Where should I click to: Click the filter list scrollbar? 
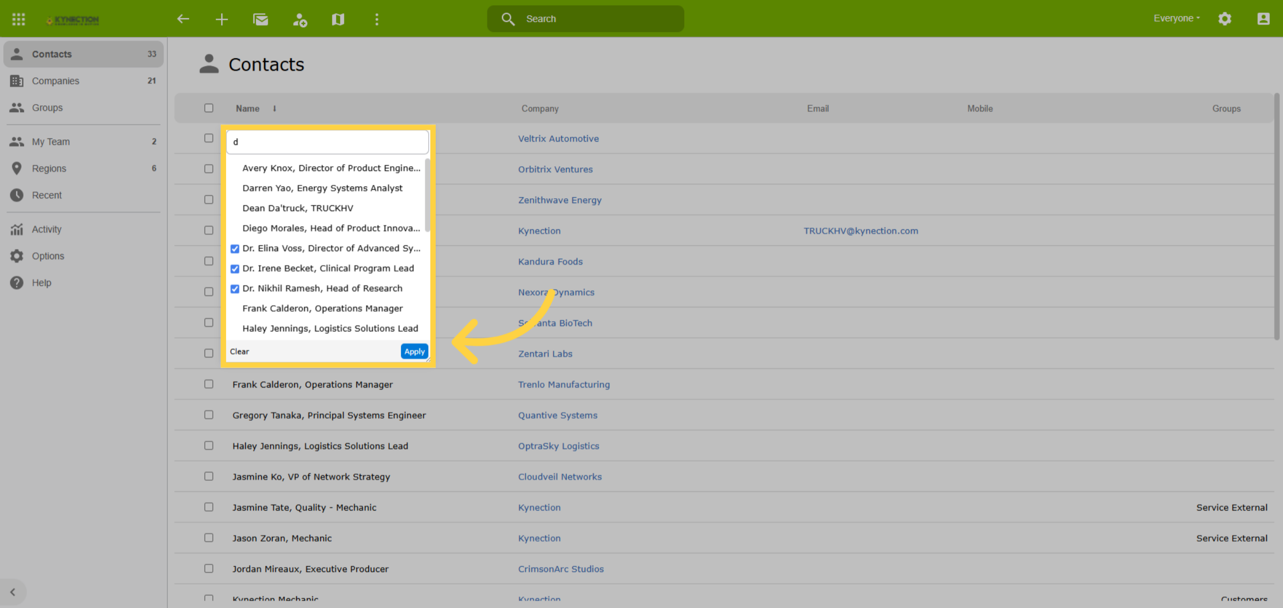427,195
